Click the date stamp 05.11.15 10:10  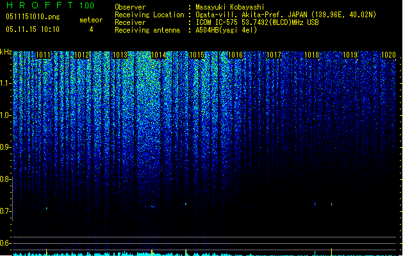coord(33,29)
